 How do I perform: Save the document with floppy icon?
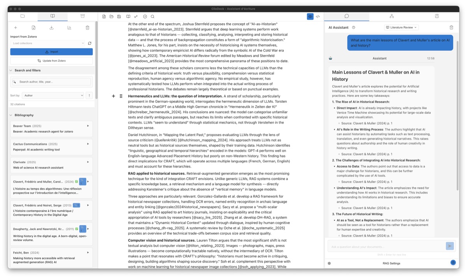pos(119,17)
